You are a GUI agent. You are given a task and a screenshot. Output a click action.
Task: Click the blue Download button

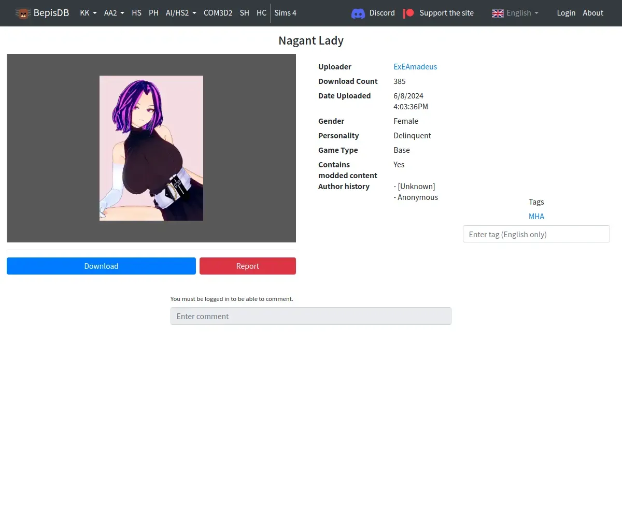click(101, 266)
